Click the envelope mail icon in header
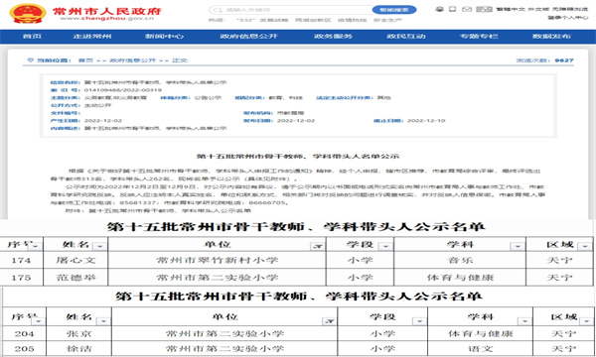Screen dimensions: 596x357 click(x=467, y=9)
